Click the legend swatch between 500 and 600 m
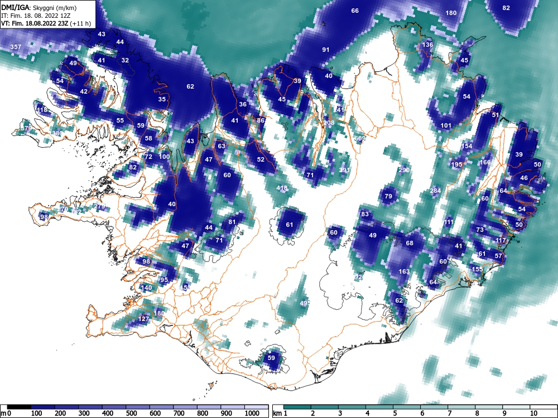Viewport: 558px width, 418px height. click(x=138, y=407)
